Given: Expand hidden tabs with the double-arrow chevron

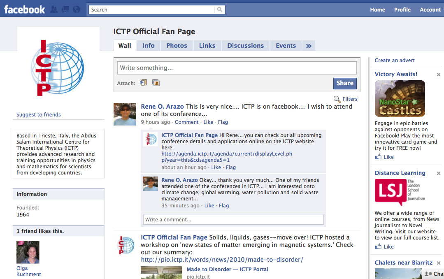Looking at the screenshot, I should pyautogui.click(x=308, y=46).
